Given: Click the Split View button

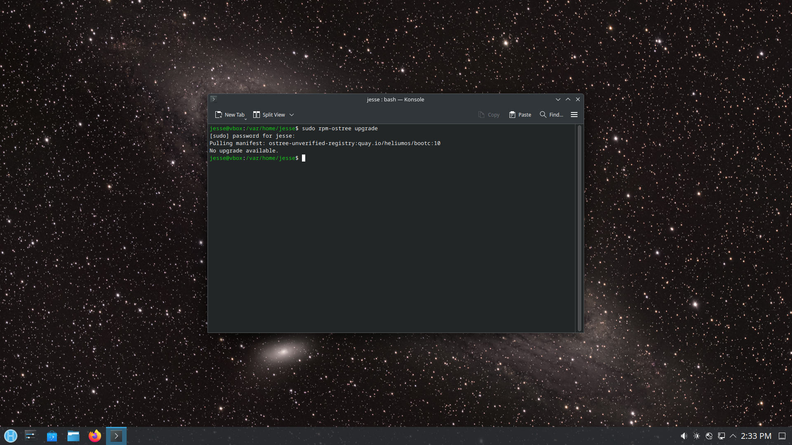Looking at the screenshot, I should click(269, 115).
